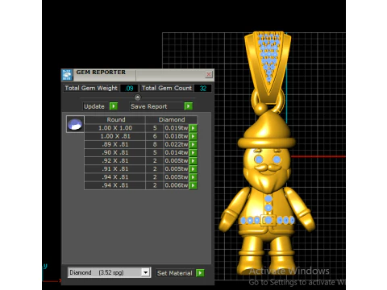The height and width of the screenshot is (290, 387).
Task: Click the count 8 cell in .89 X .81 row
Action: point(155,144)
